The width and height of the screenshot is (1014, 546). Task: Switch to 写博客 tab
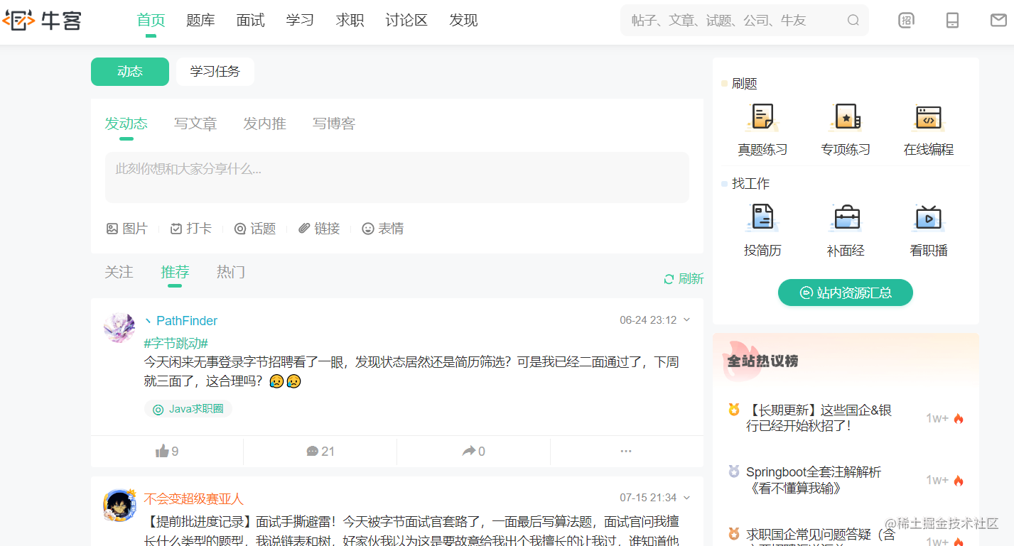334,124
